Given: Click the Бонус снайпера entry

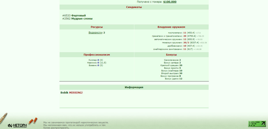Looking at the screenshot, I should (171, 71).
